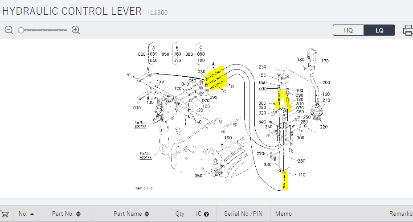Switch diagram to HQ quality
Image resolution: width=413 pixels, height=222 pixels.
[x=348, y=30]
